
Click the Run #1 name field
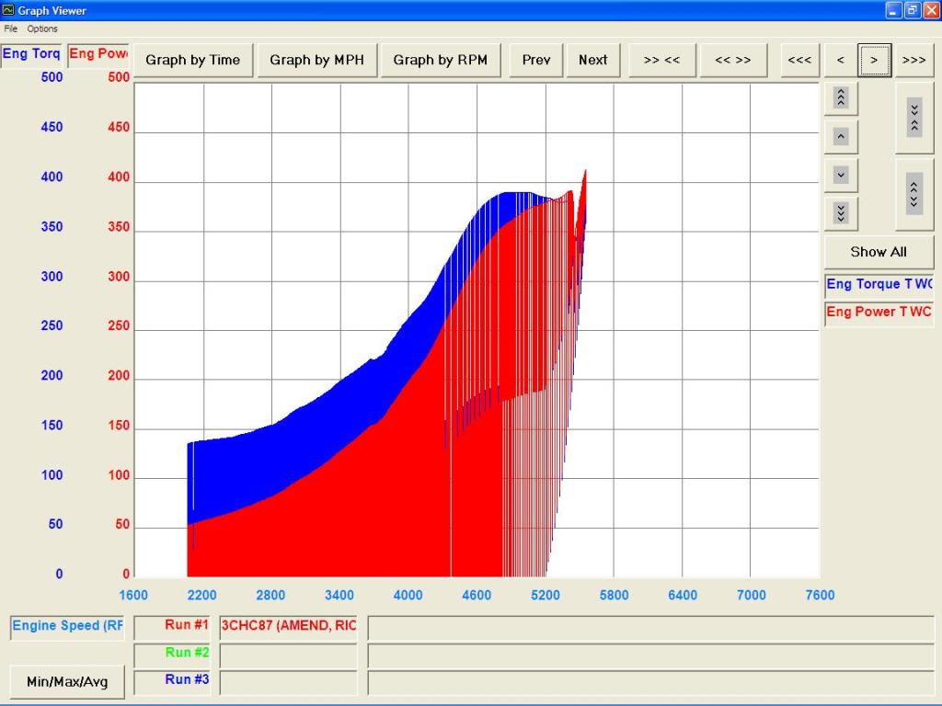click(x=288, y=626)
